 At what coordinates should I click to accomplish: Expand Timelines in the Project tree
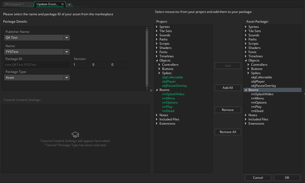[x=157, y=56]
